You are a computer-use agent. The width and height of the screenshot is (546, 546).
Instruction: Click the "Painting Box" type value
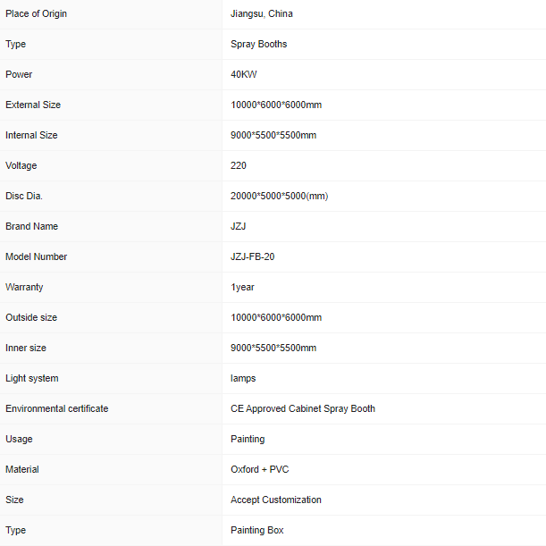click(x=257, y=530)
